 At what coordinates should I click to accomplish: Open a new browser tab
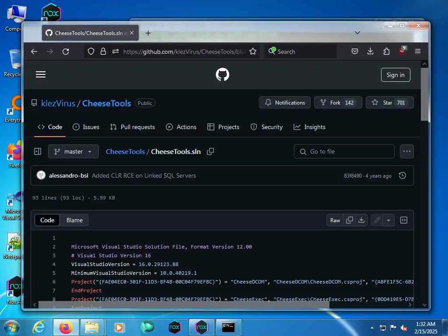(148, 33)
